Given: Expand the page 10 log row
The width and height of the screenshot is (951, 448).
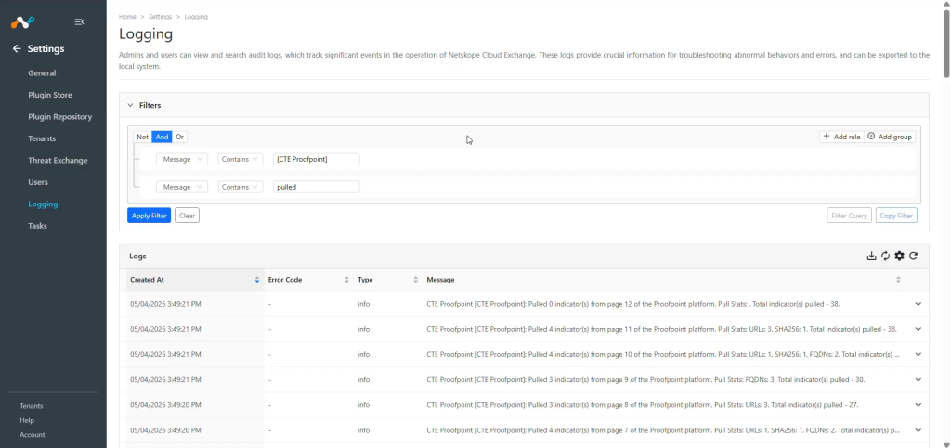Looking at the screenshot, I should [918, 354].
